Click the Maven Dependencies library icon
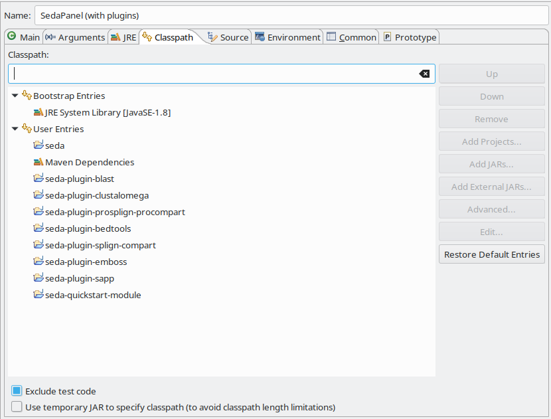The width and height of the screenshot is (551, 419). [39, 163]
